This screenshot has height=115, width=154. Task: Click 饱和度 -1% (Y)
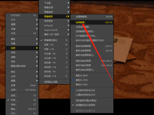click(55, 63)
